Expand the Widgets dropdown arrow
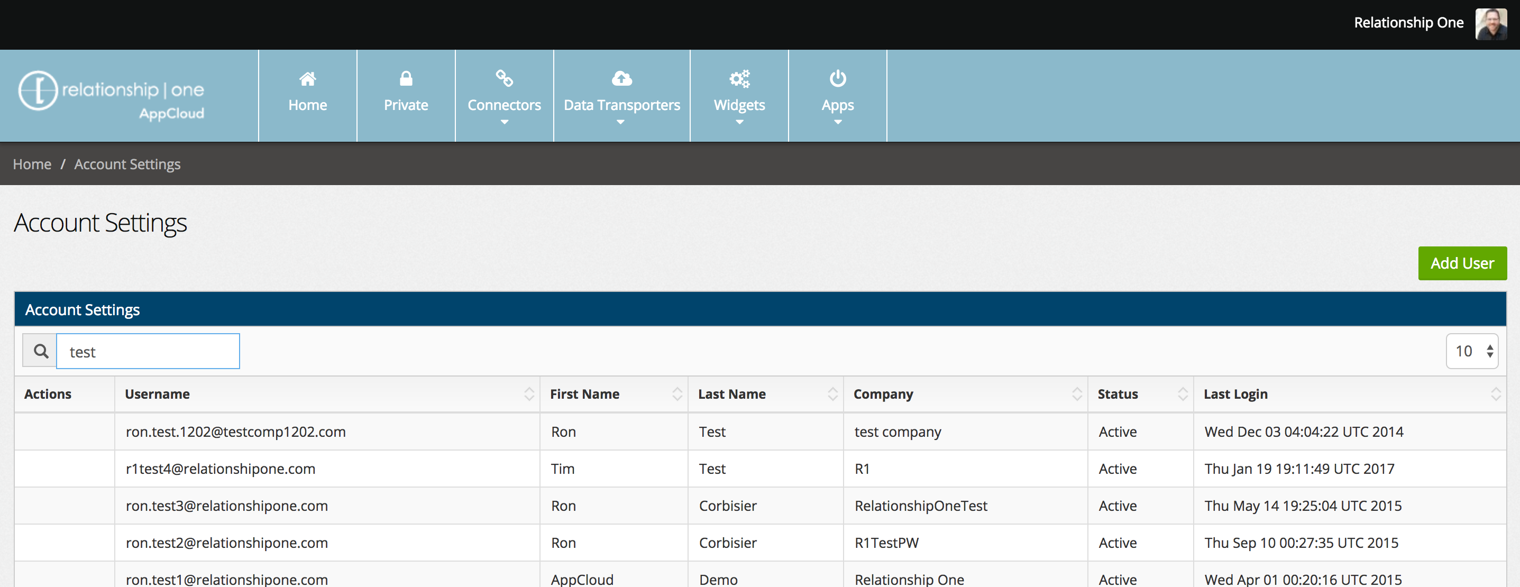This screenshot has width=1520, height=587. [739, 122]
